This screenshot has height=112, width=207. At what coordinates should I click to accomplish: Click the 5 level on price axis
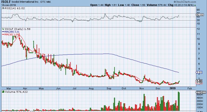pos(199,64)
